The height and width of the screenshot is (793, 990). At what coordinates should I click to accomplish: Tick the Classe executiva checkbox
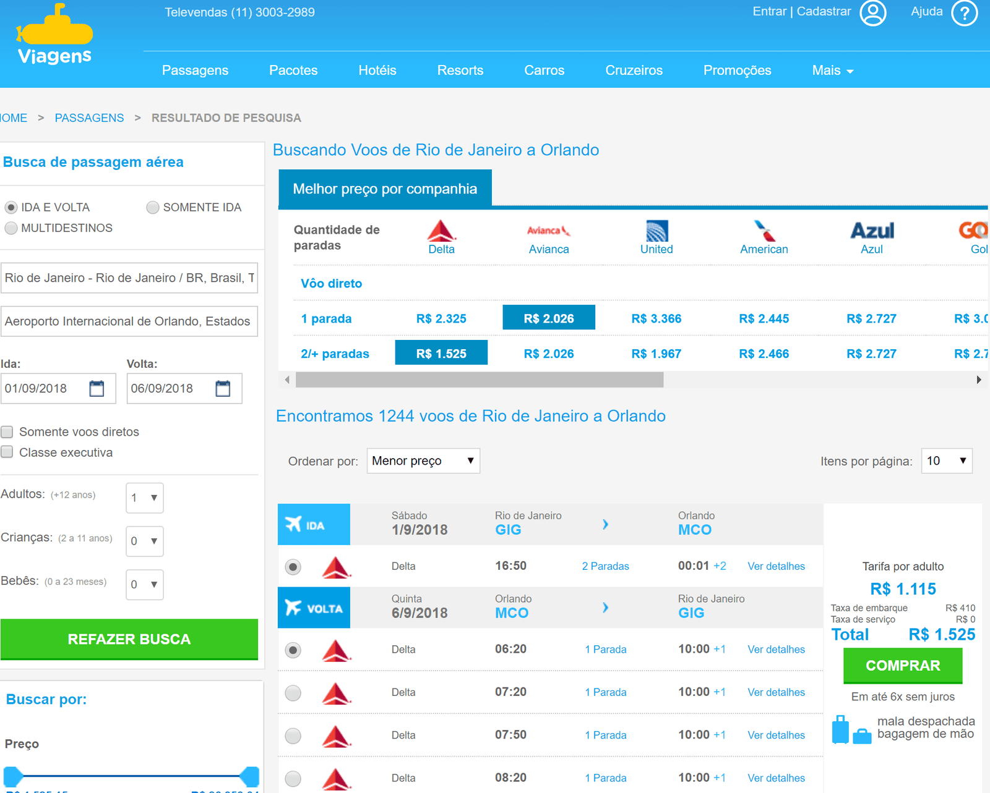7,452
